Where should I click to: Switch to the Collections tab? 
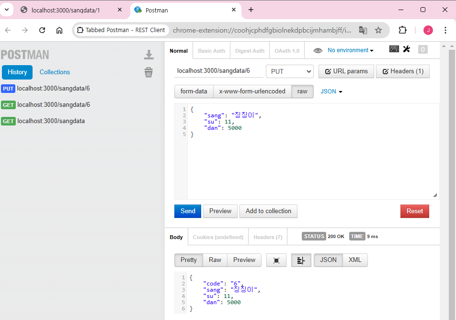pyautogui.click(x=55, y=72)
